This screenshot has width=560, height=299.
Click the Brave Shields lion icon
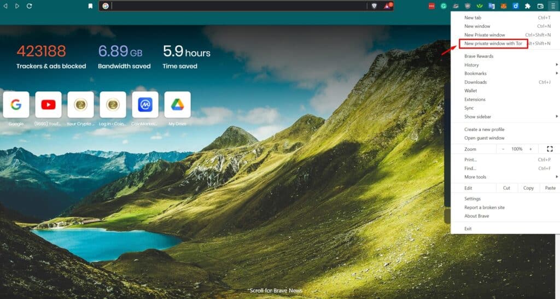[374, 6]
